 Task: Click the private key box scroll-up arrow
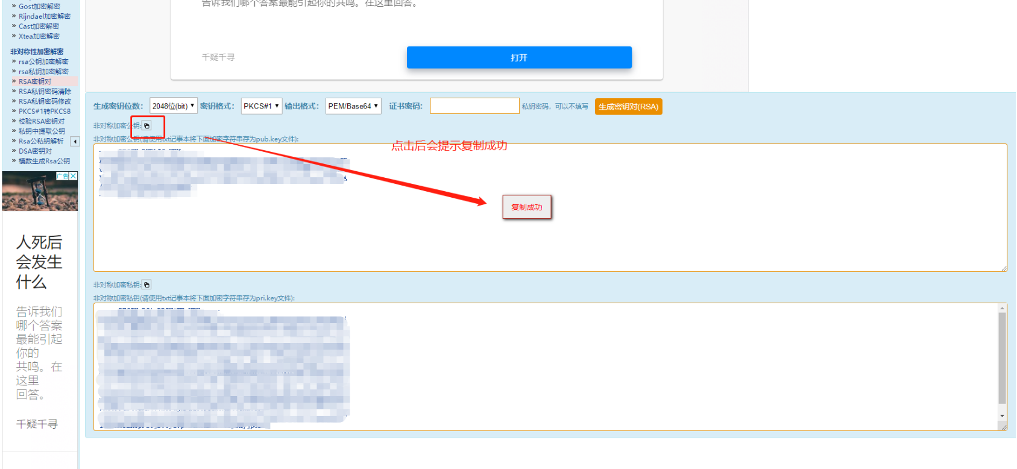tap(1003, 308)
